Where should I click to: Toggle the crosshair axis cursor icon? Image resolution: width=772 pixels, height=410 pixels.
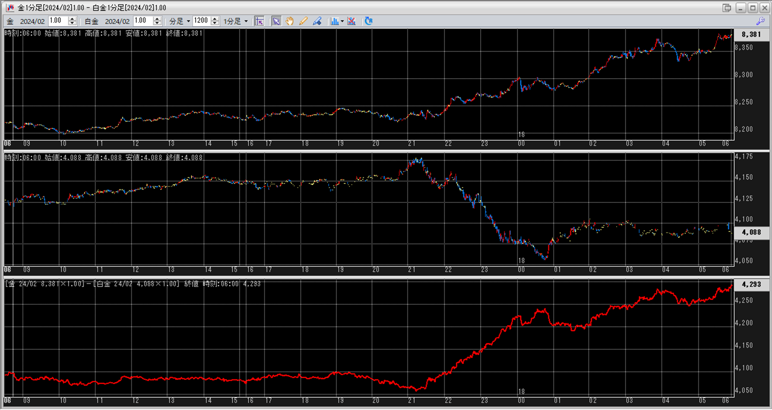pyautogui.click(x=260, y=21)
